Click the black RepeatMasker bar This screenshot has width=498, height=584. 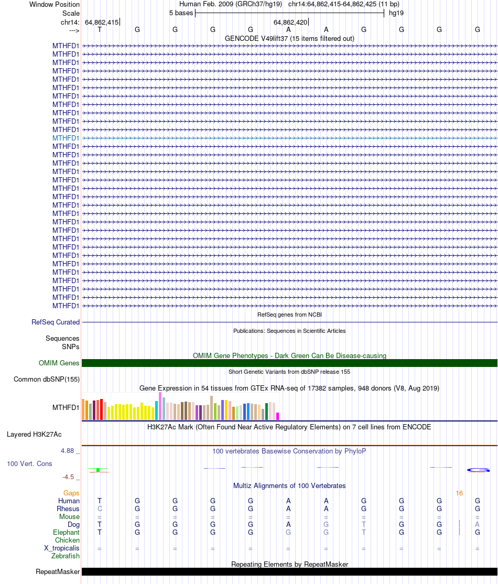pyautogui.click(x=289, y=572)
